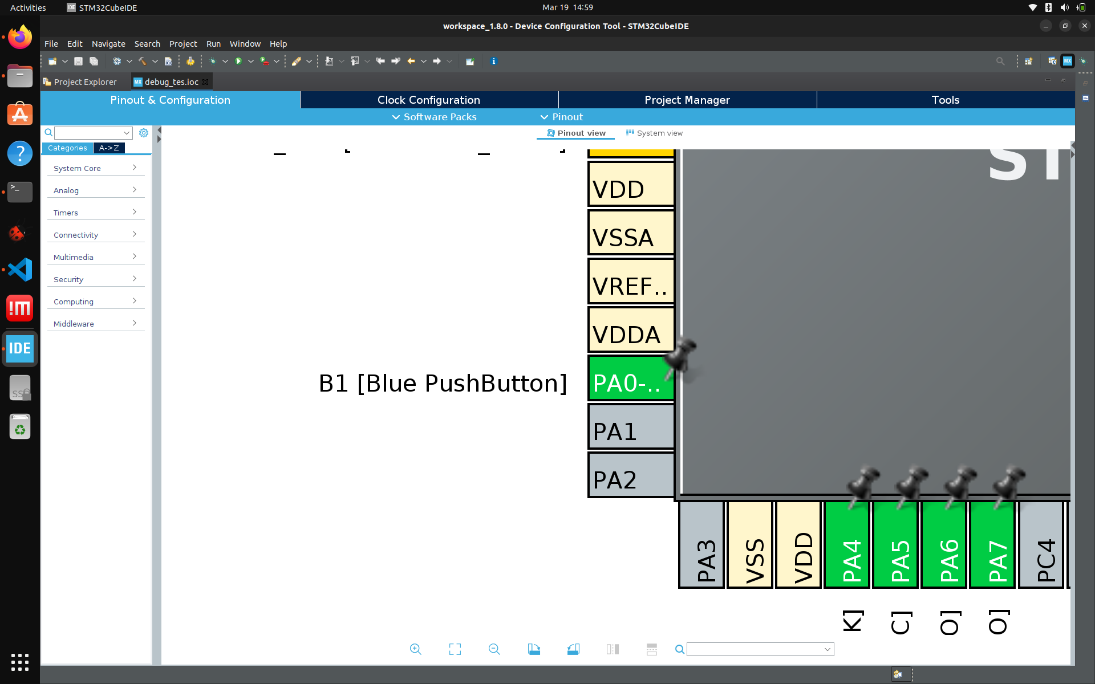Click the Fit-to-screen frame icon

pyautogui.click(x=455, y=649)
